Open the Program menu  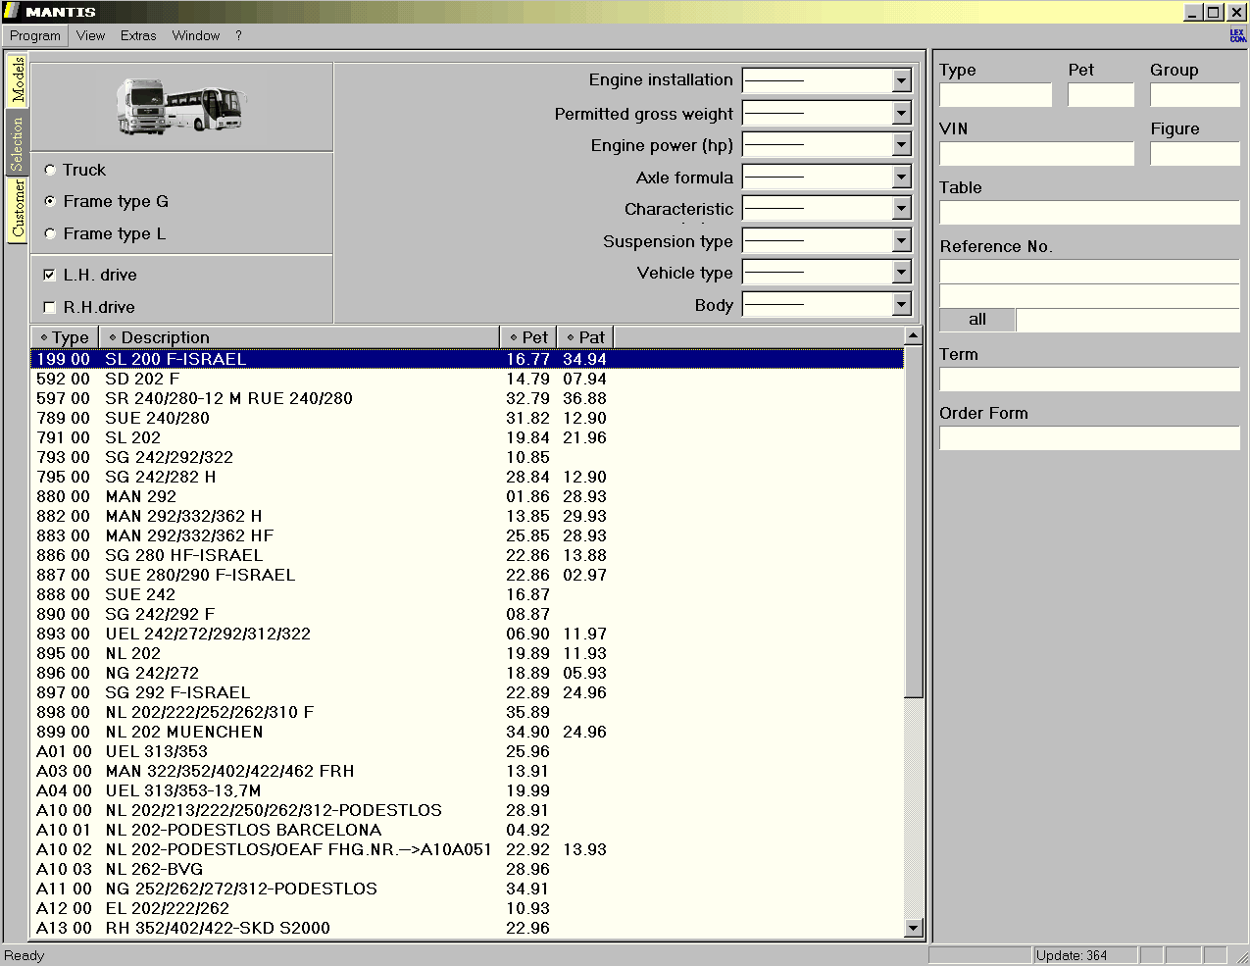(x=35, y=35)
